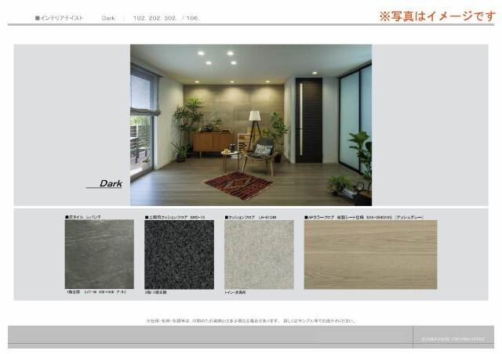
Task: Click the label above the dark stone tile
Action: pyautogui.click(x=83, y=217)
